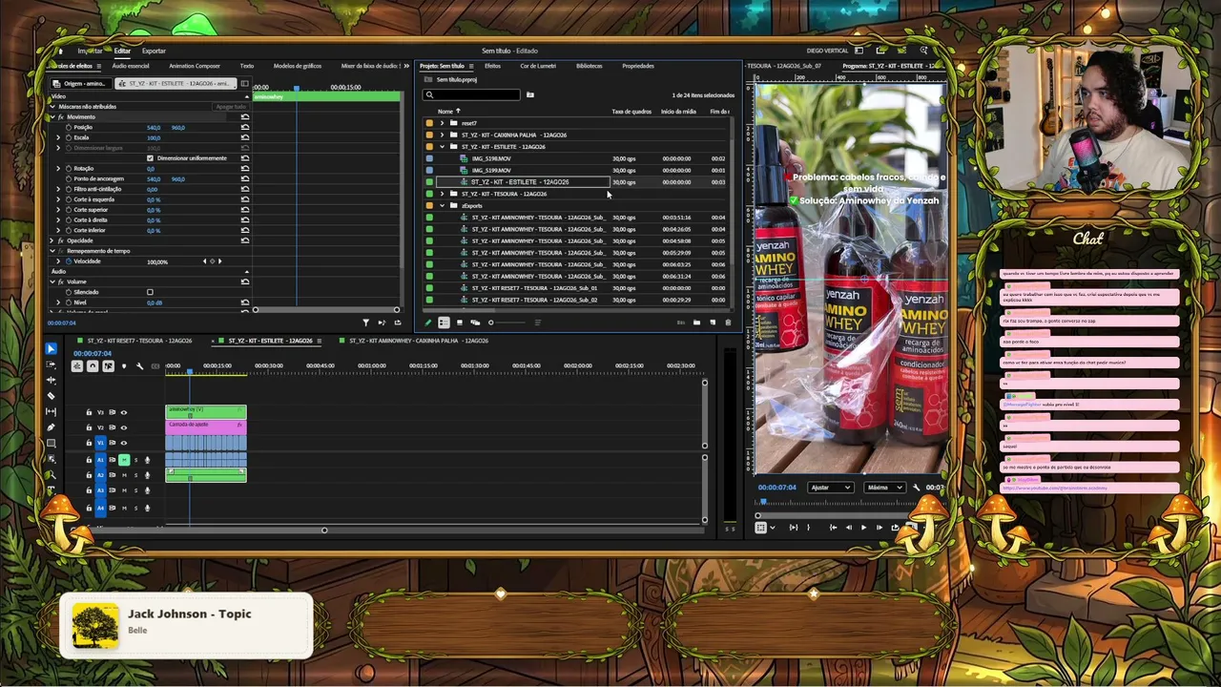Click the export frame icon in Effect Controls
Image resolution: width=1221 pixels, height=687 pixels.
click(398, 323)
